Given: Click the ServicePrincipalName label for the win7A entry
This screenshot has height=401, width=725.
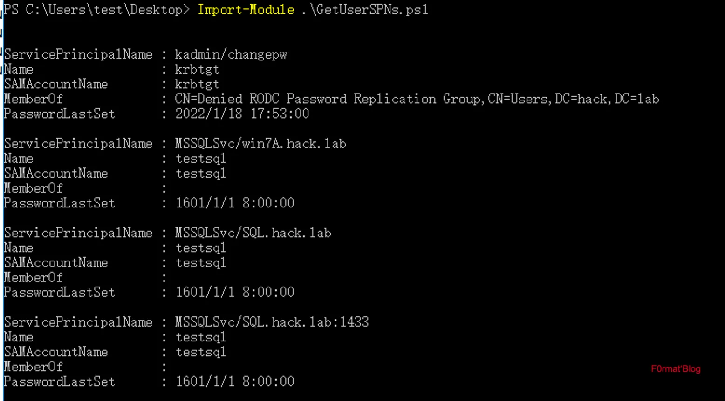Looking at the screenshot, I should (x=78, y=144).
